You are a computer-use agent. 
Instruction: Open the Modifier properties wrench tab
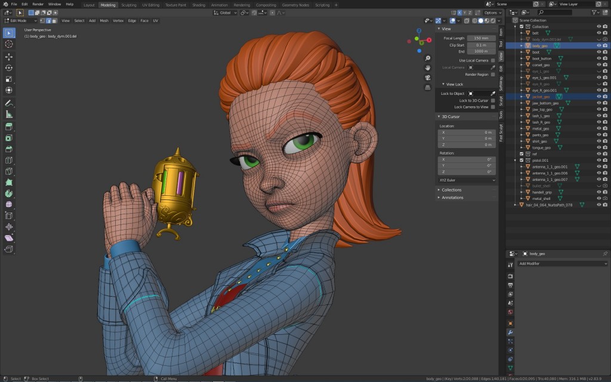[510, 332]
